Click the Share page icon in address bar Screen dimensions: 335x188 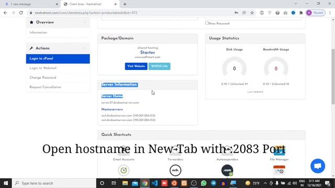(x=244, y=13)
